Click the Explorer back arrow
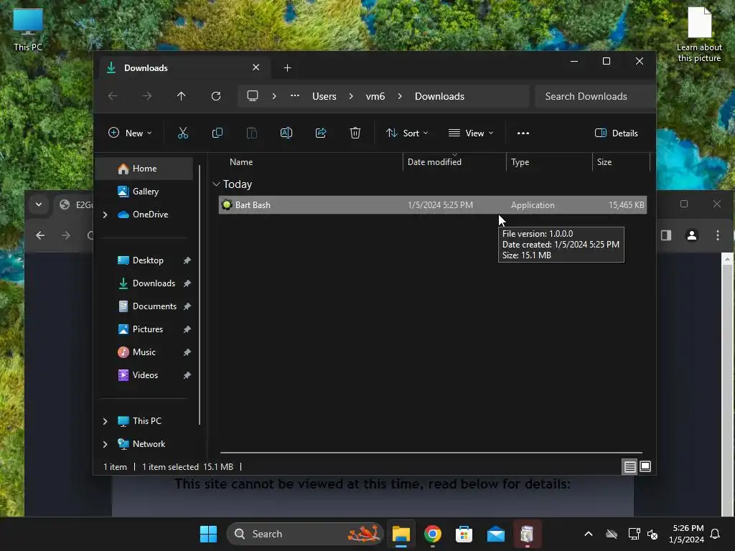Screen dimensions: 735x551 (113, 96)
